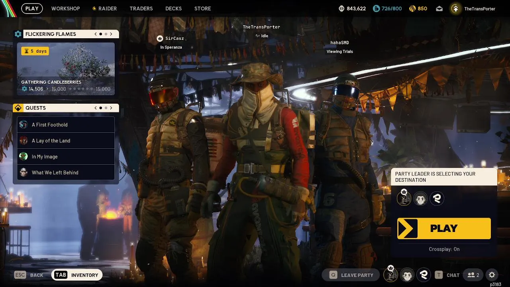Click crowned leader avatar in bottom bar

tap(391, 274)
